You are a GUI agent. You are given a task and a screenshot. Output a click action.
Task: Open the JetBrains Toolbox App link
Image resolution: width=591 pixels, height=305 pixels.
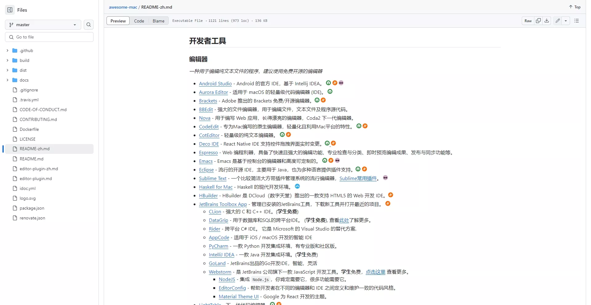click(x=223, y=204)
